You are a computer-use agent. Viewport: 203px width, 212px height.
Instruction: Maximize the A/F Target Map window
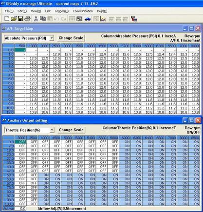pos(191,28)
